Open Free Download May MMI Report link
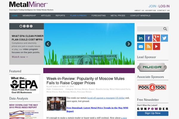 pos(97,109)
